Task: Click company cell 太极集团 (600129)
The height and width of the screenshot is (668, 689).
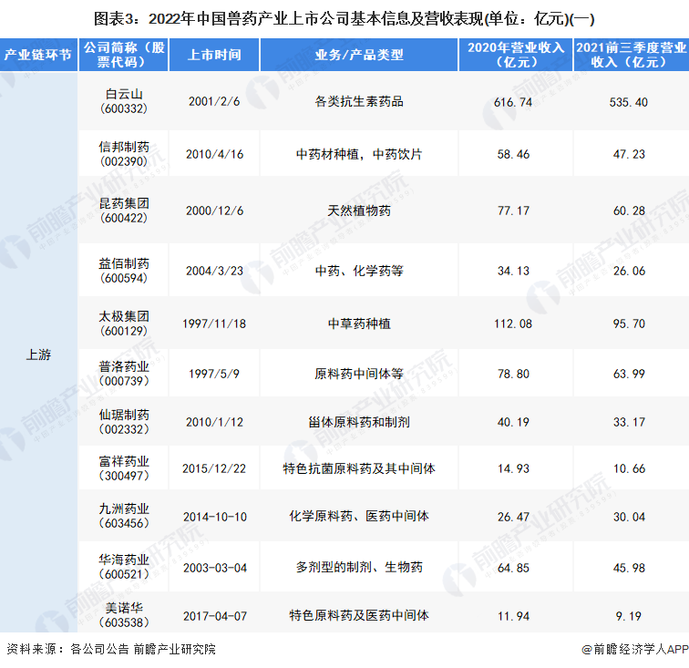Action: [124, 323]
